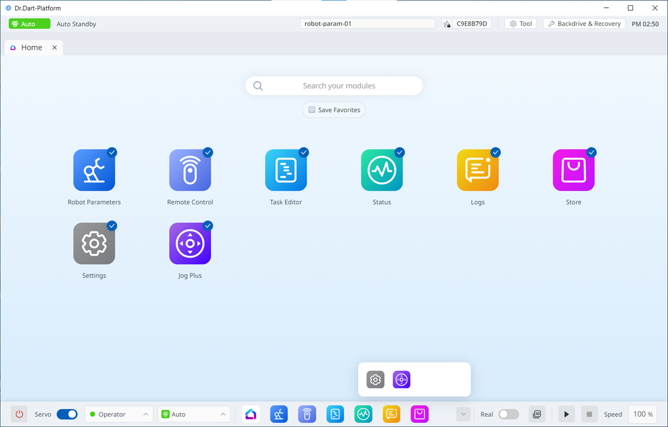Open the Logs module
Screen dimensions: 668x427
(478, 170)
